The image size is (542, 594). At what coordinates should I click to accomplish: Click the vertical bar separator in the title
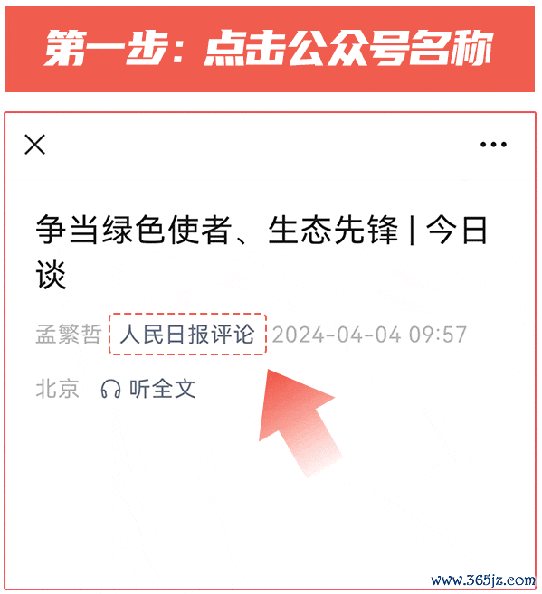click(412, 230)
